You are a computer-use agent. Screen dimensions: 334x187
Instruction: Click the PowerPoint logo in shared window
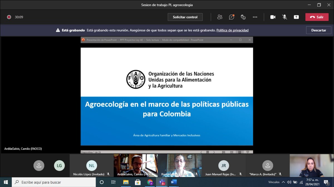click(83, 40)
